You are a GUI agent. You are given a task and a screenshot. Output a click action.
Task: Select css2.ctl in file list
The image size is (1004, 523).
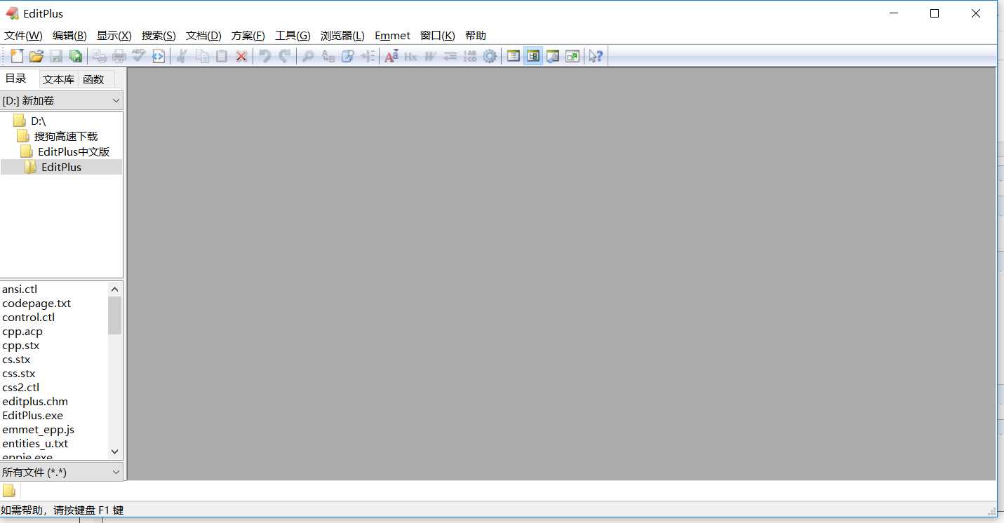click(21, 388)
